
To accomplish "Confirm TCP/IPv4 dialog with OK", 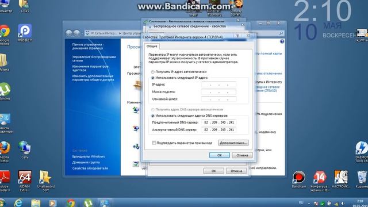I will 220,155.
